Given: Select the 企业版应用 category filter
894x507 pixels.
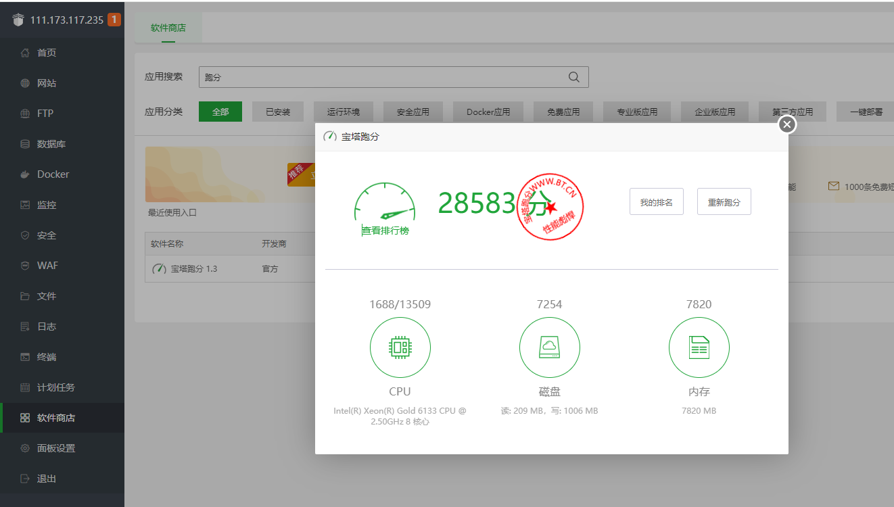Looking at the screenshot, I should [715, 112].
